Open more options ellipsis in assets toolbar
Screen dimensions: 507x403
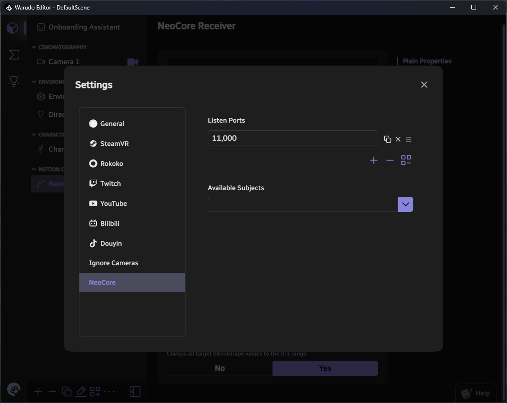pyautogui.click(x=109, y=392)
